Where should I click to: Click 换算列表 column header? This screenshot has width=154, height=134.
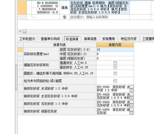pos(60,45)
